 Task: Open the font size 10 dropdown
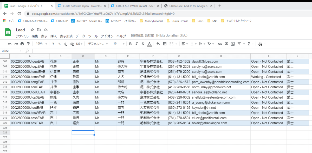[x=118, y=44]
